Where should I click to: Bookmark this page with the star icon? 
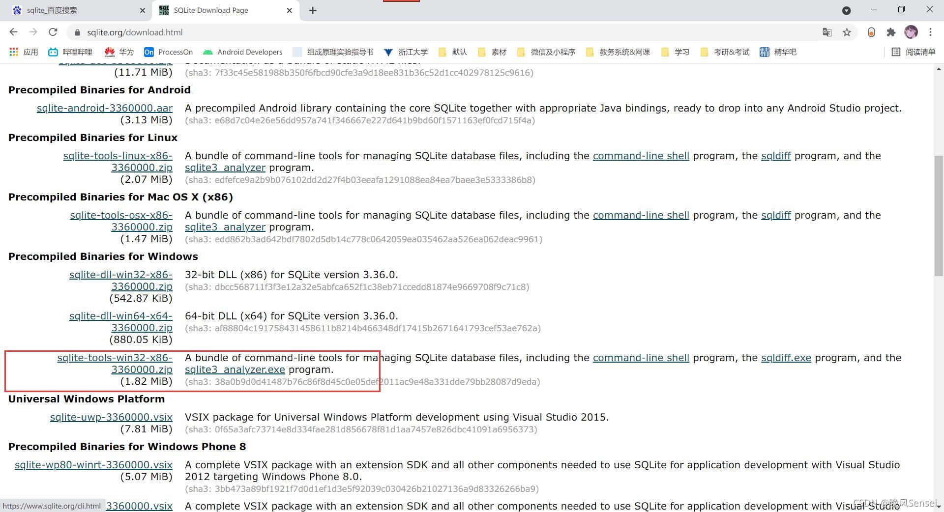[x=847, y=32]
